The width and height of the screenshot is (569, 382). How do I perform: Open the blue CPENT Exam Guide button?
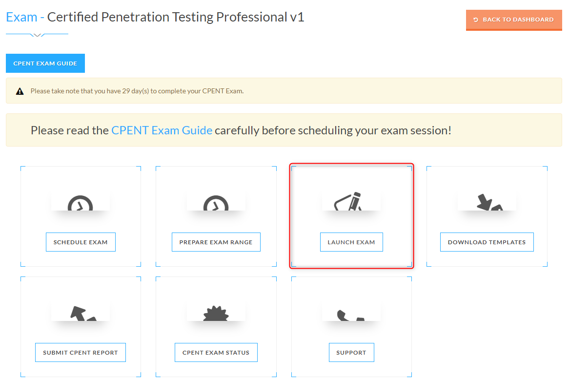(45, 64)
